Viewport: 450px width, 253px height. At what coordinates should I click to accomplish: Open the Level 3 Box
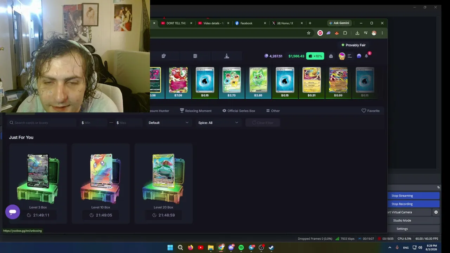[38, 183]
